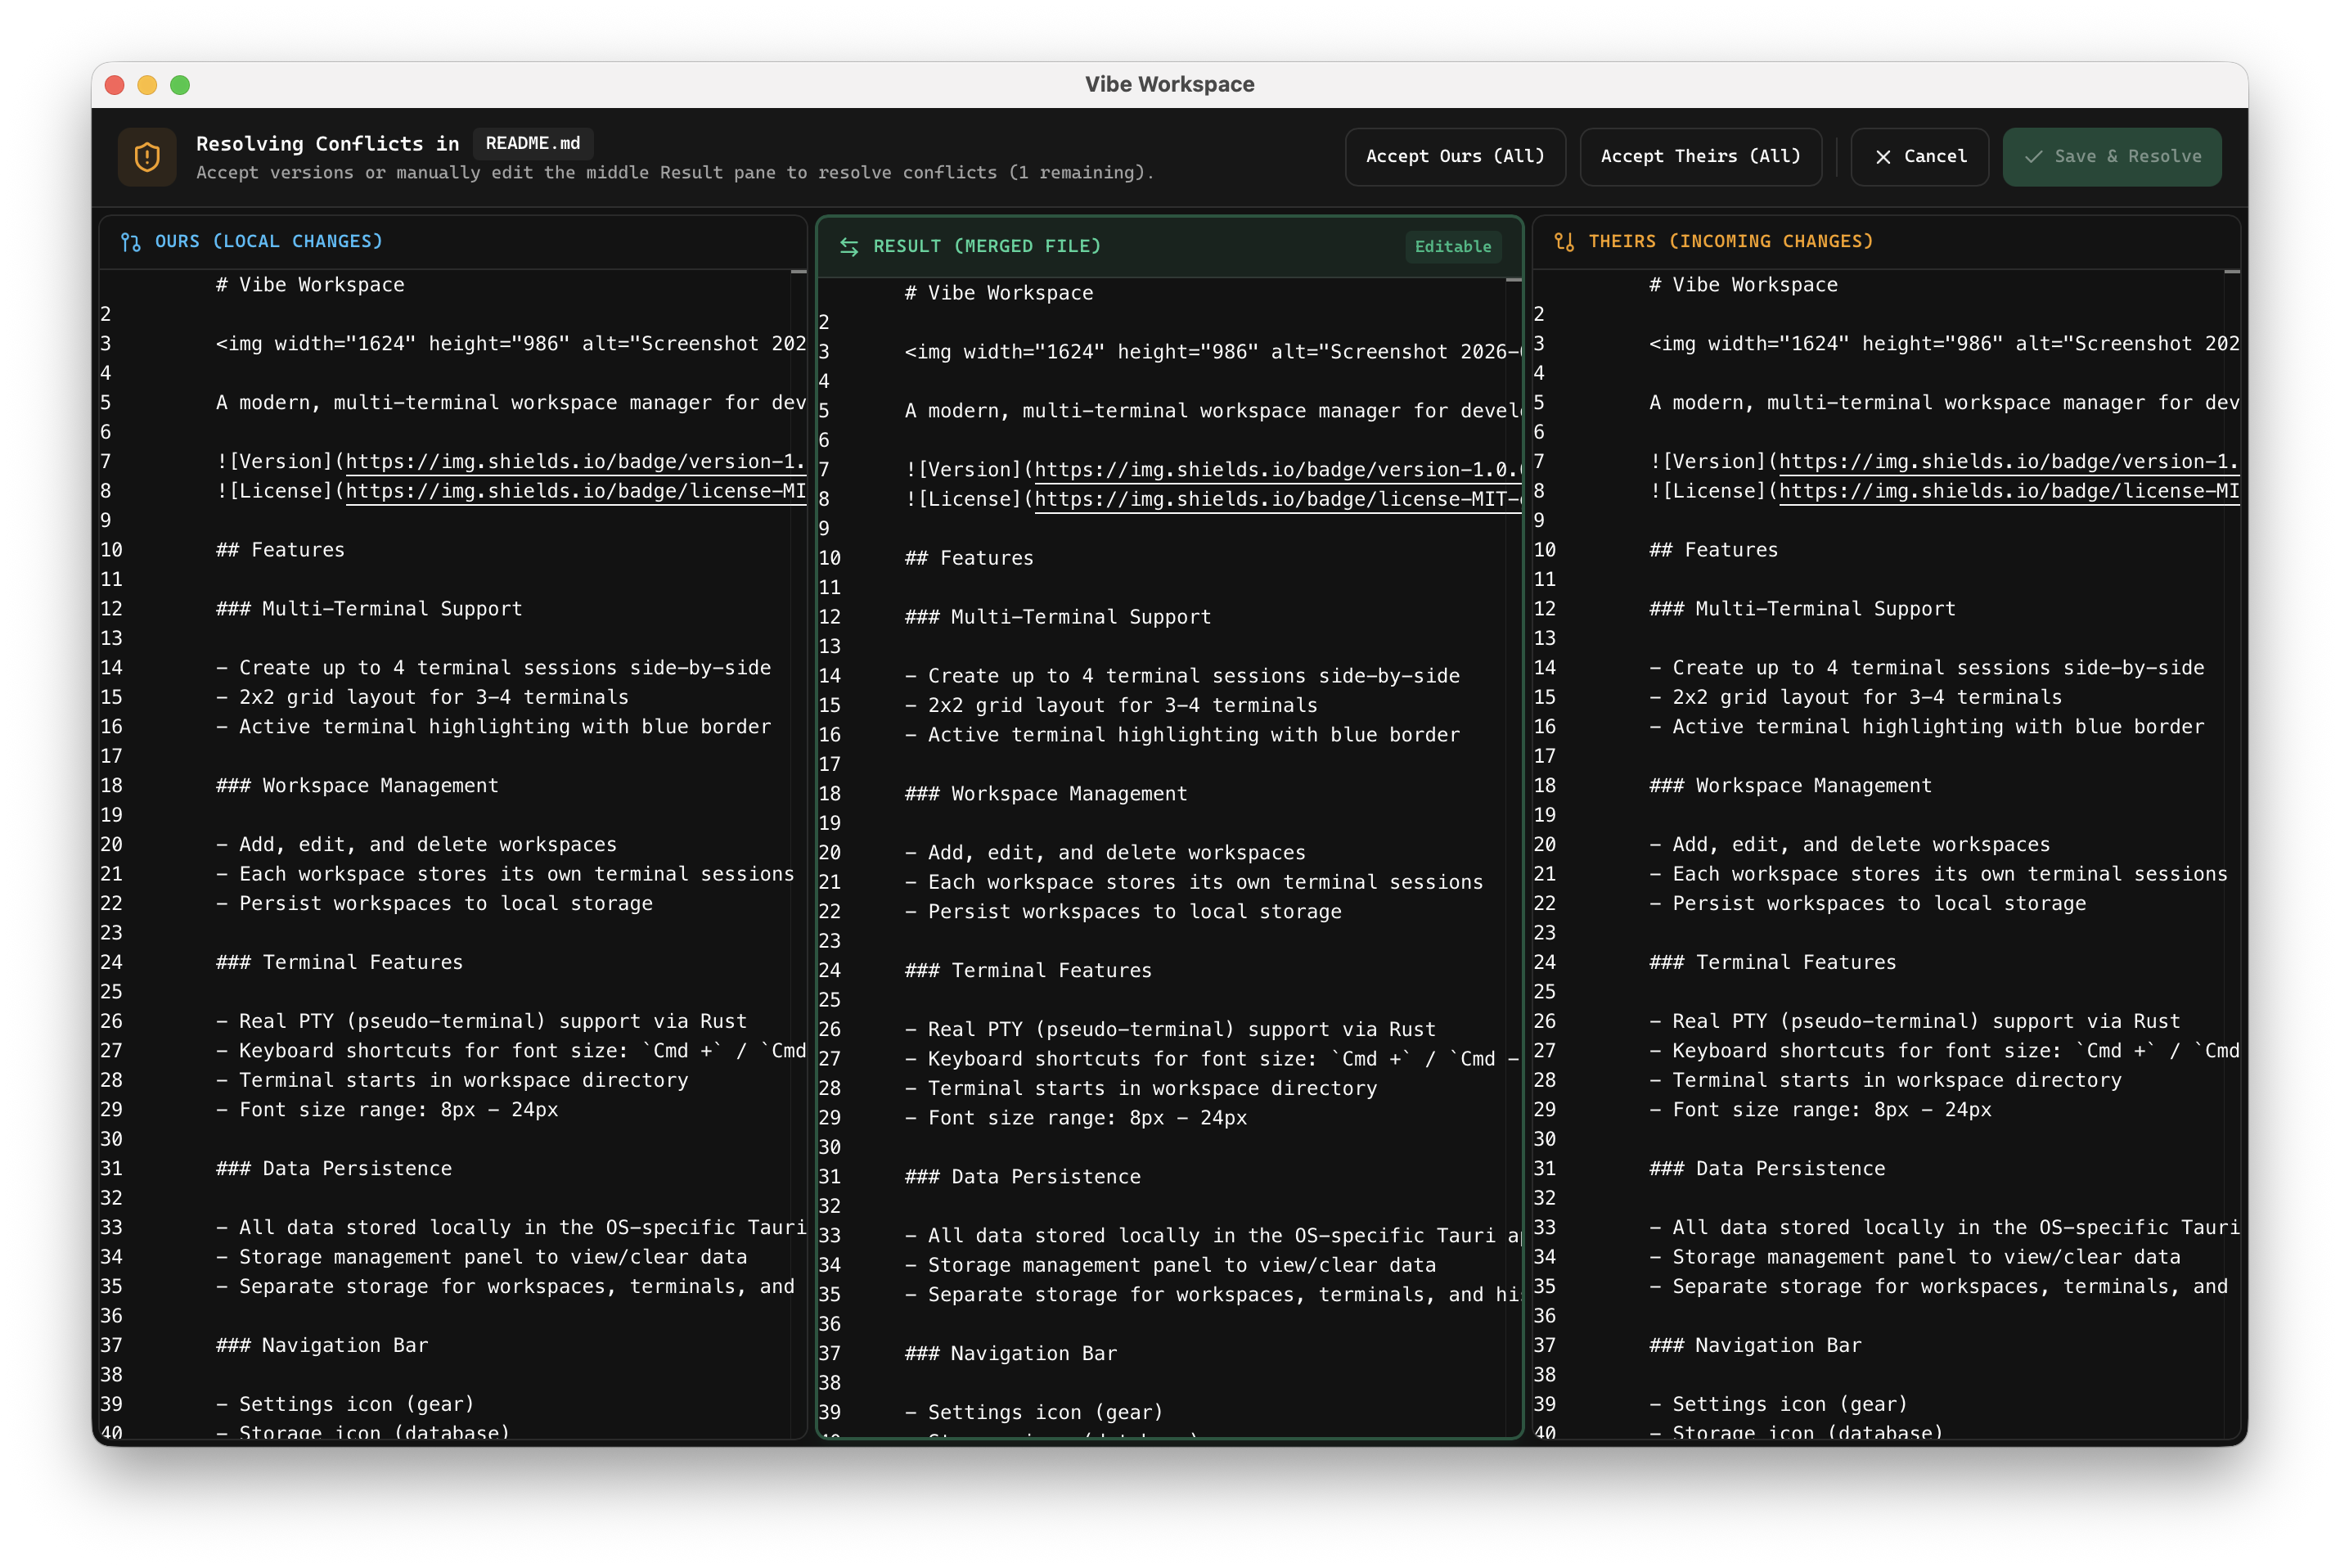Viewport: 2340px width, 1568px height.
Task: Click '### Terminal Features' in Ours pane
Action: 339,963
